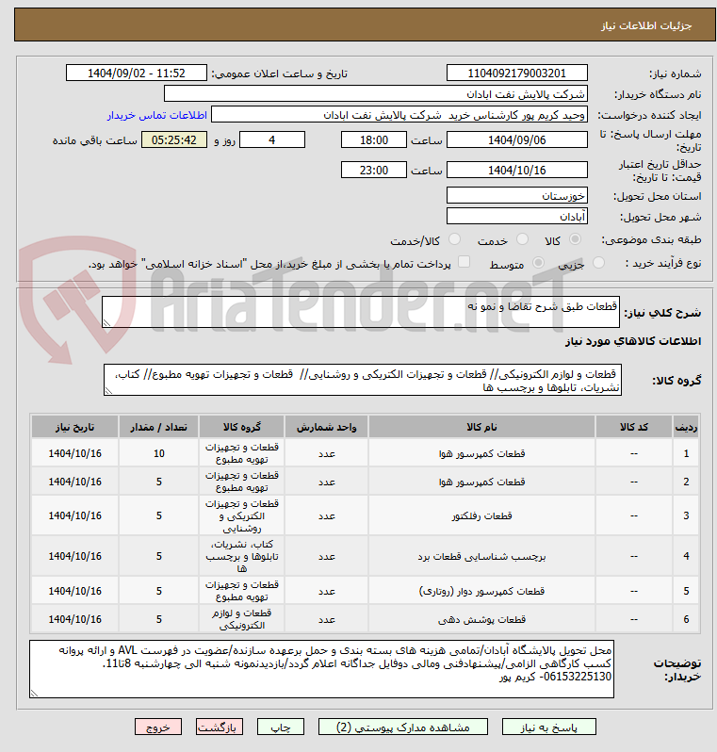
Task: Click the پاسخ به نیاز button
Action: click(x=548, y=727)
